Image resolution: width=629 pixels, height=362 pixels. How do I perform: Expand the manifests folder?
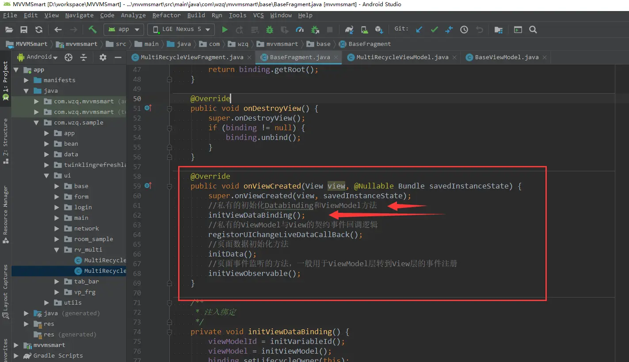(26, 80)
